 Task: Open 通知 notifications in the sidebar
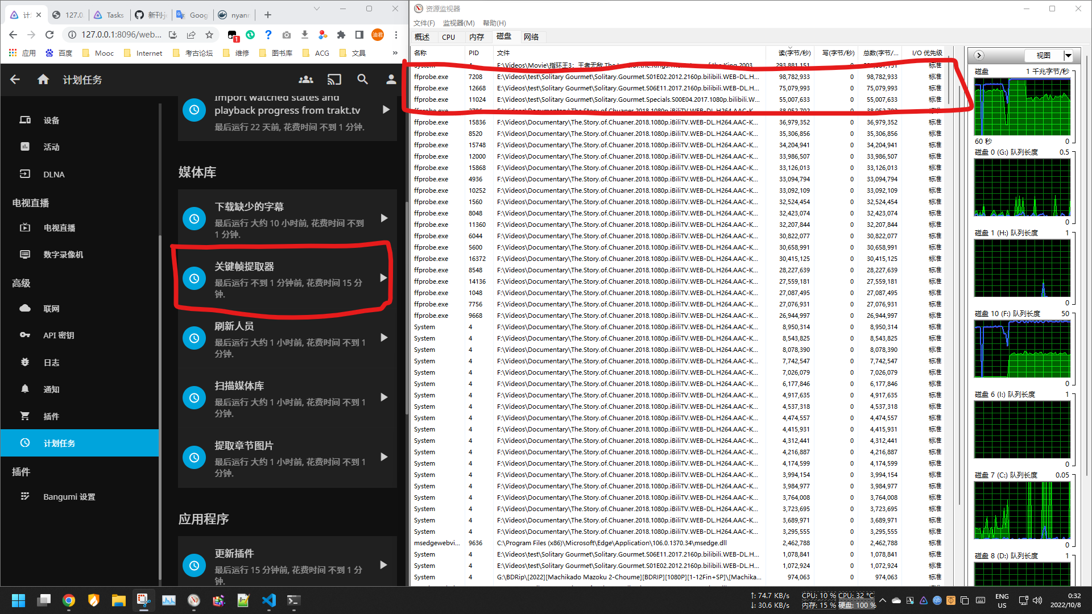click(x=51, y=389)
